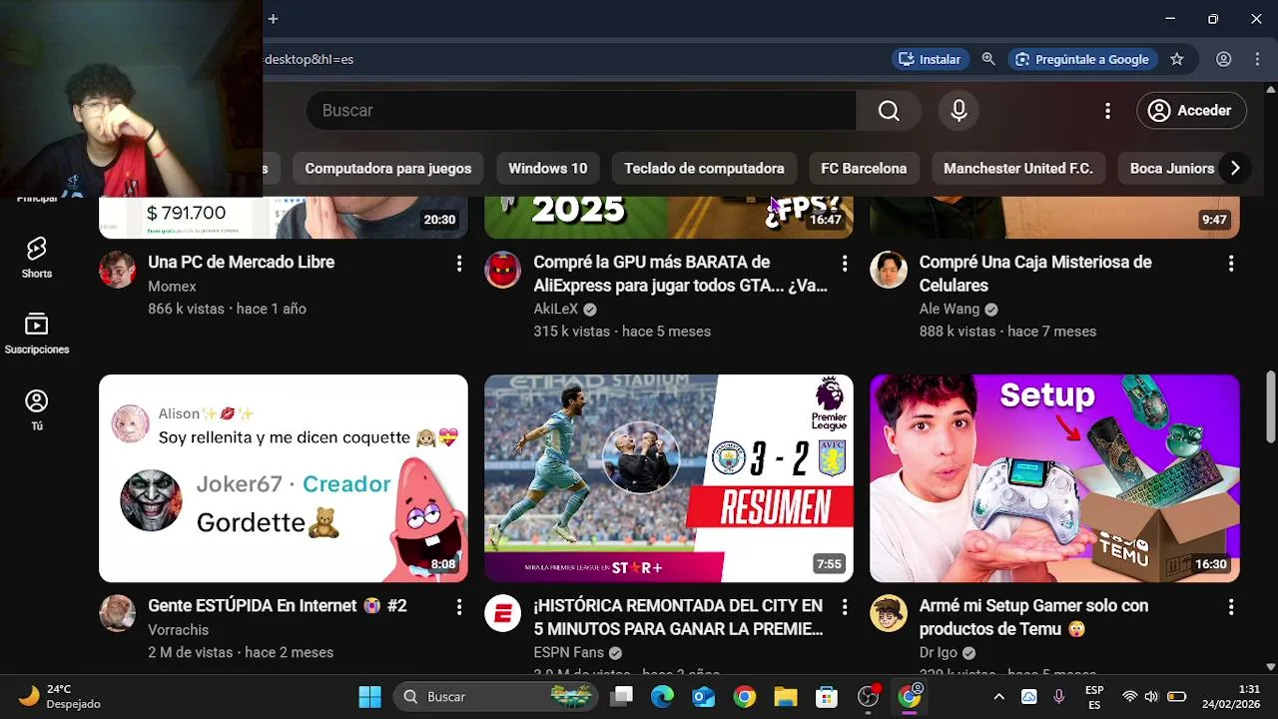Viewport: 1278px width, 719px height.
Task: Open the Shorts sidebar item
Action: point(37,258)
